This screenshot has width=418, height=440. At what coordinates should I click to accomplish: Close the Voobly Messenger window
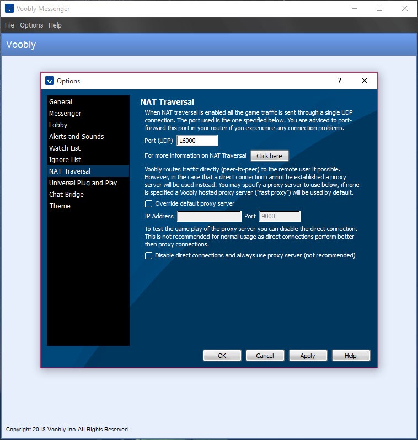405,8
